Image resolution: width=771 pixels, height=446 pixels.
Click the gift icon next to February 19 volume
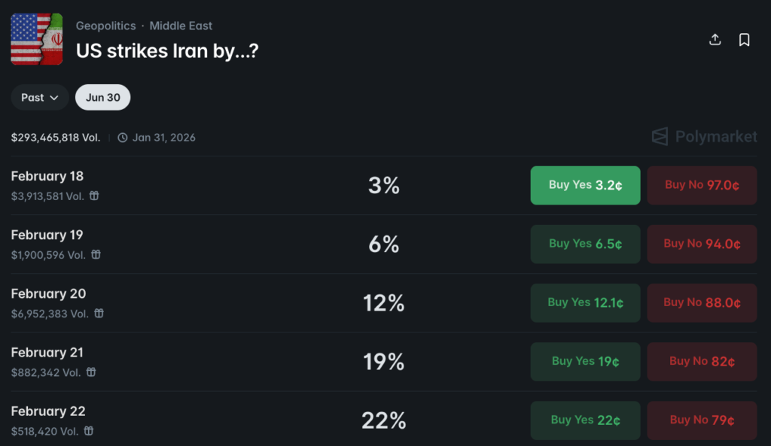tap(95, 255)
